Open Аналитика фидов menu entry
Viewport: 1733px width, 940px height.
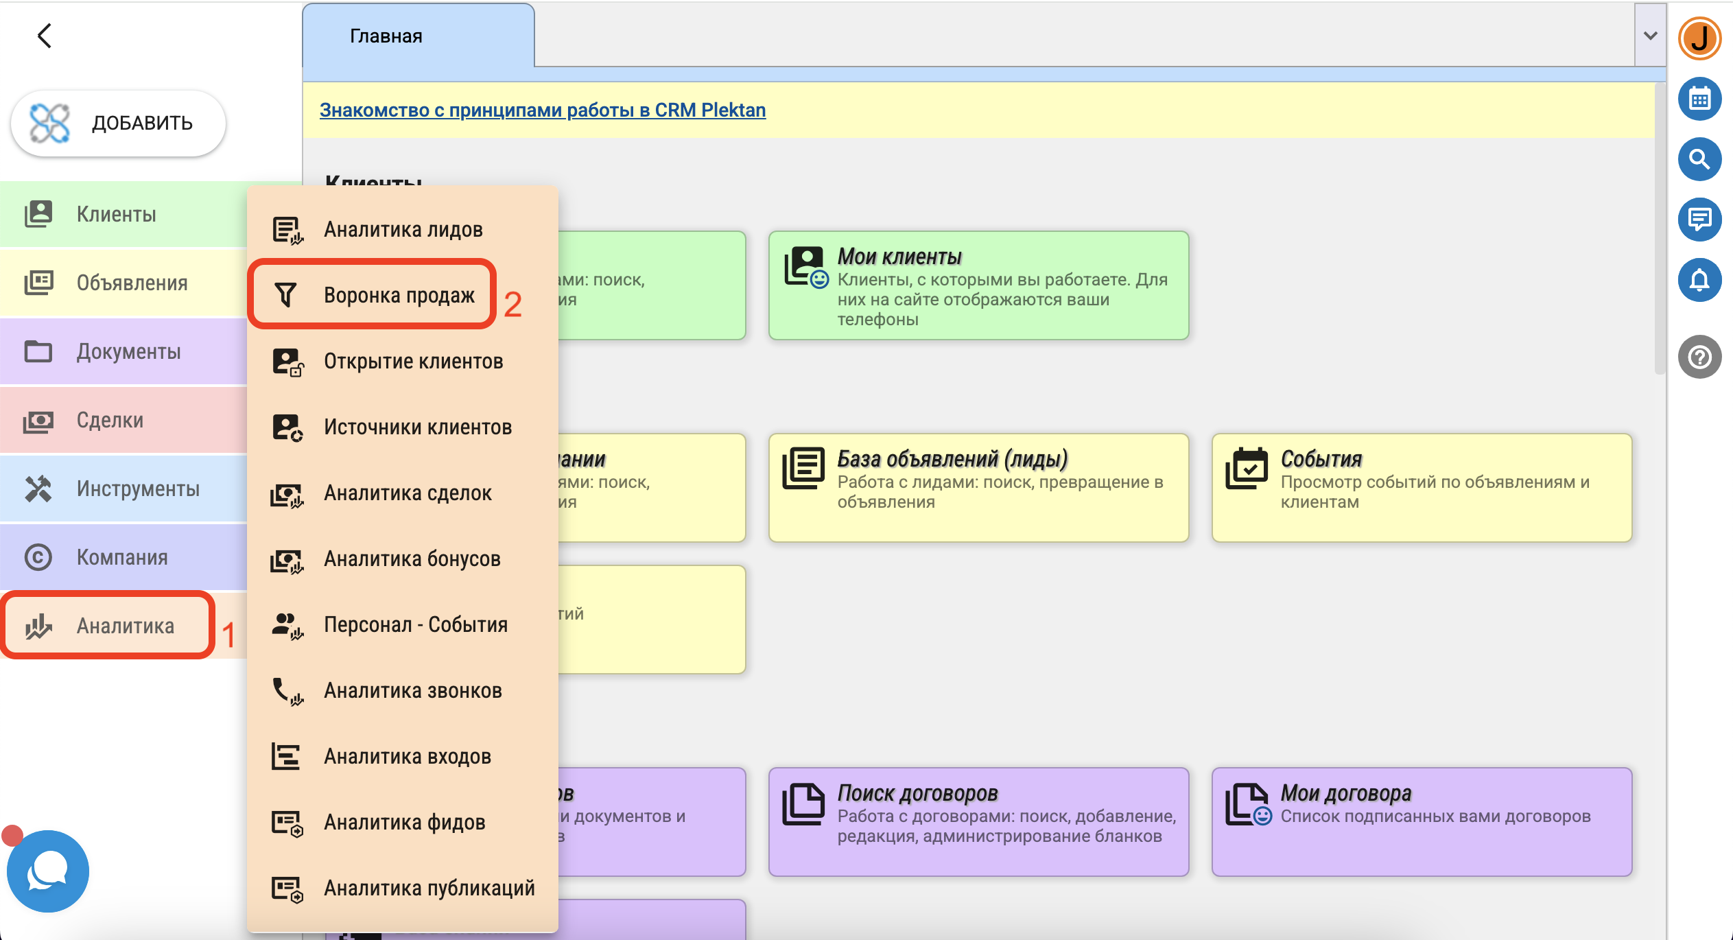coord(404,822)
